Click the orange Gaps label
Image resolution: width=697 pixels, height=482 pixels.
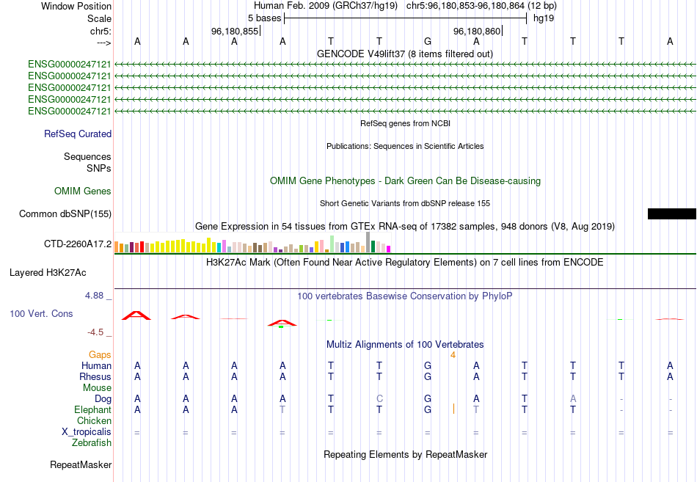[x=100, y=354]
